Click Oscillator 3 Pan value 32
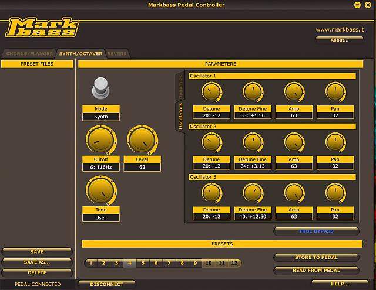This screenshot has width=376, height=290. (x=335, y=216)
